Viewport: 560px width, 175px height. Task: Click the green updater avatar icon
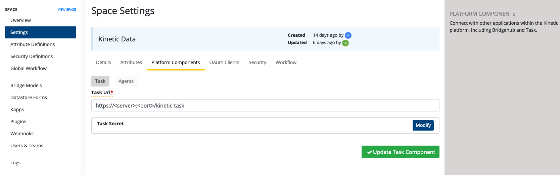[345, 43]
